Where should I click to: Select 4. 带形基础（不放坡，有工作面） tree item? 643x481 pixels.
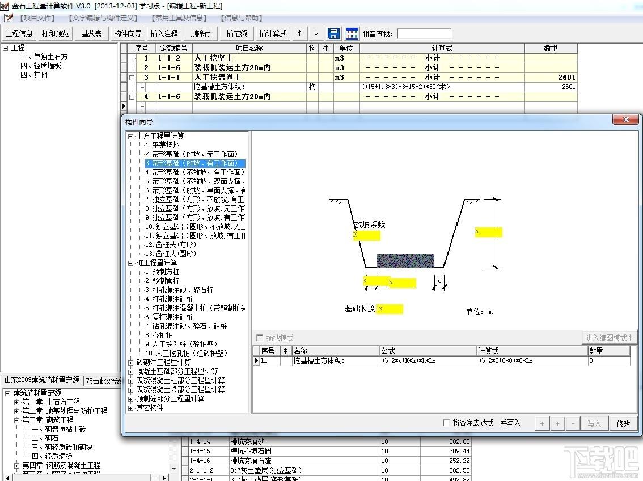click(x=195, y=173)
